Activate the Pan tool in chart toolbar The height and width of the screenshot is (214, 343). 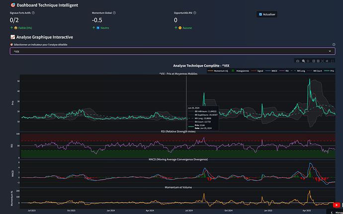pos(308,61)
